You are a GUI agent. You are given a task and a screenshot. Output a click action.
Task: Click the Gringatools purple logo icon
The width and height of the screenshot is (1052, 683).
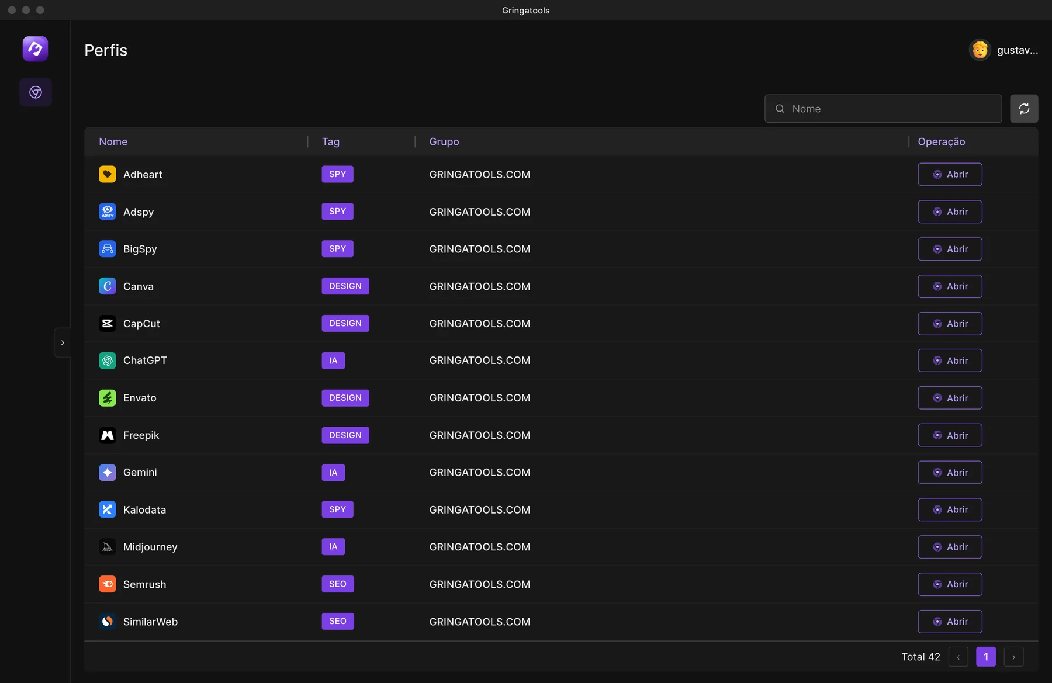35,48
